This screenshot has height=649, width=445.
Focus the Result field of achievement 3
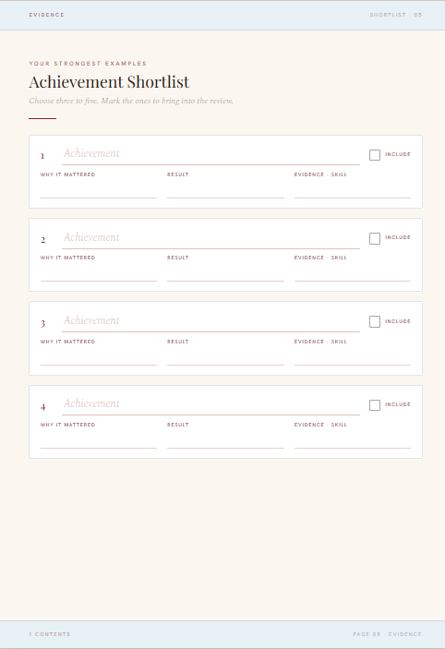225,356
